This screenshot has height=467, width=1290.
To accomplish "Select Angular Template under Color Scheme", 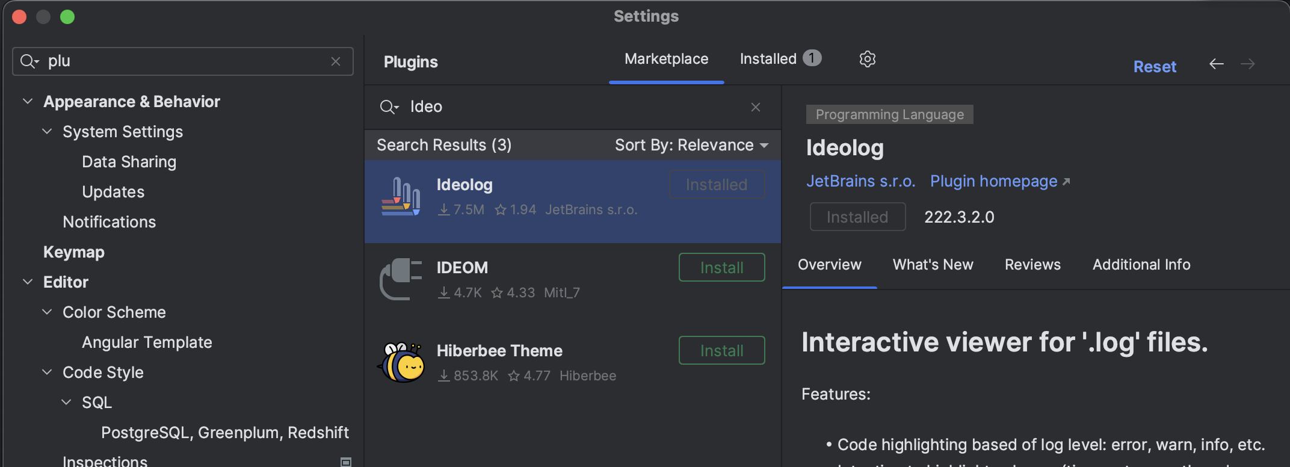I will pyautogui.click(x=147, y=342).
